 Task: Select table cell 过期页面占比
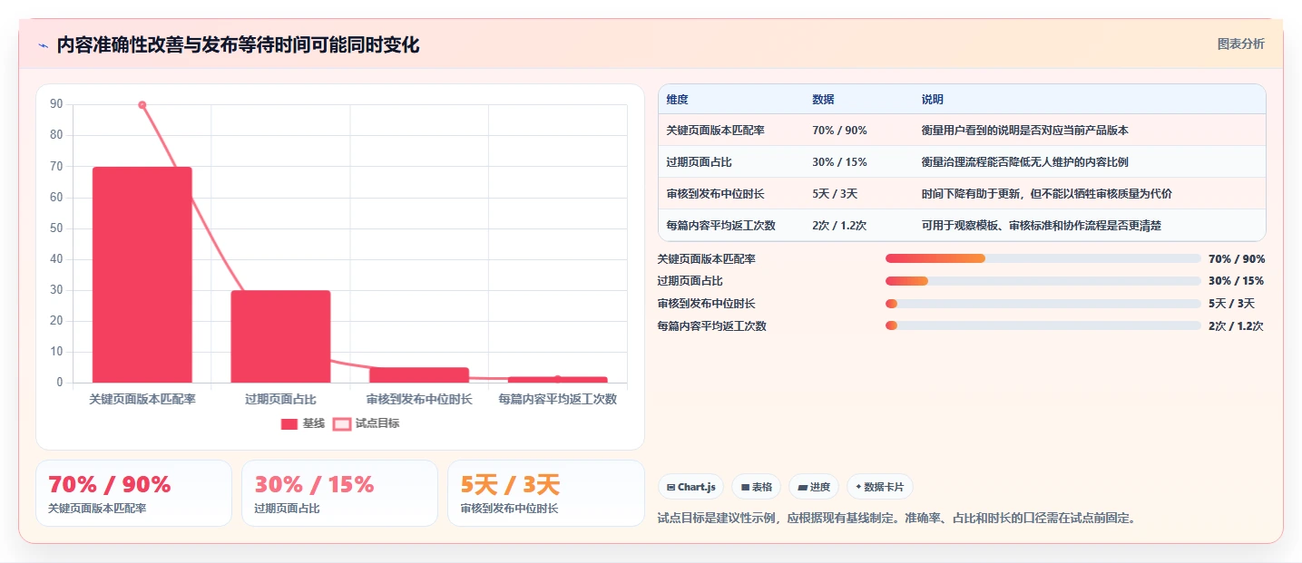tap(699, 162)
